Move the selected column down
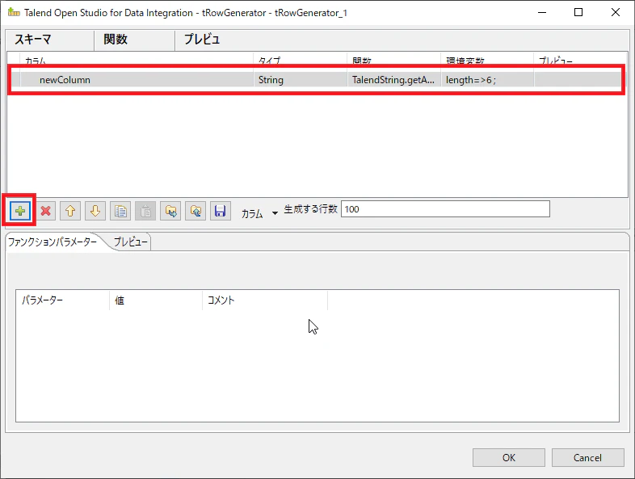Image resolution: width=635 pixels, height=479 pixels. [x=95, y=211]
